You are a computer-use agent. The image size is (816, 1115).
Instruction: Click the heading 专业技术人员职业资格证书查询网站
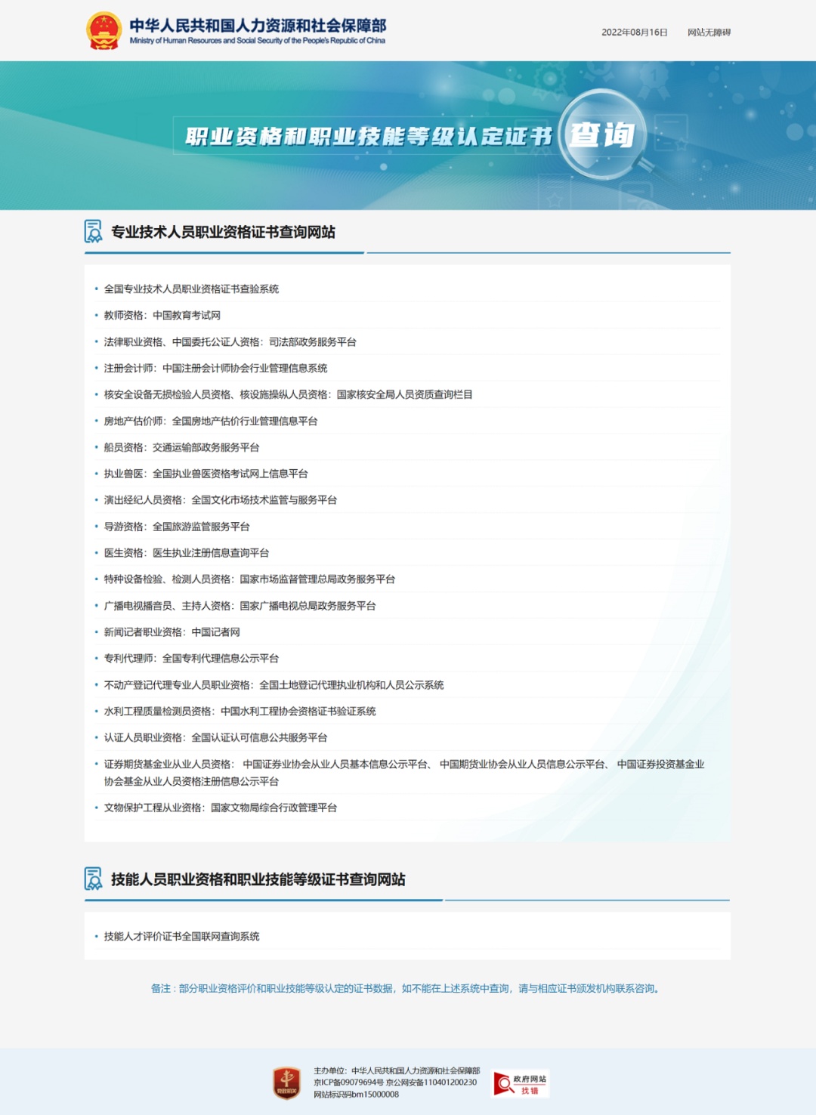pos(224,232)
